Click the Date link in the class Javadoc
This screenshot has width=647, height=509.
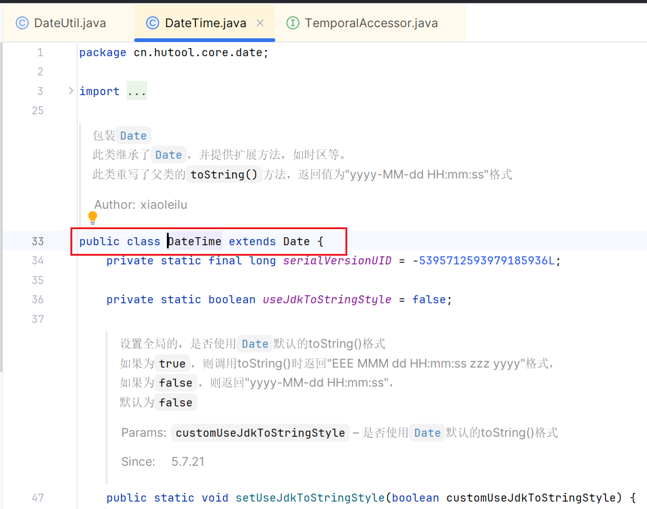[133, 135]
